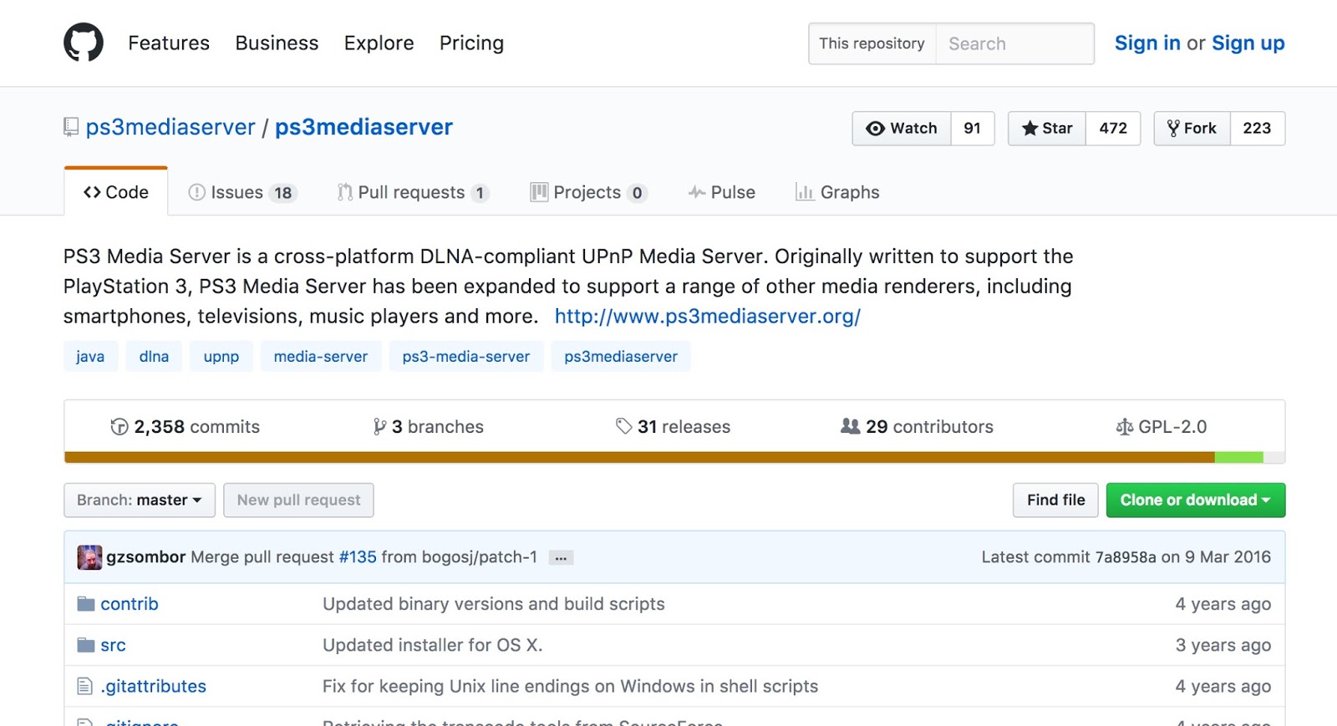Viewport: 1337px width, 726px height.
Task: Click the green segment of language bar
Action: (1239, 458)
